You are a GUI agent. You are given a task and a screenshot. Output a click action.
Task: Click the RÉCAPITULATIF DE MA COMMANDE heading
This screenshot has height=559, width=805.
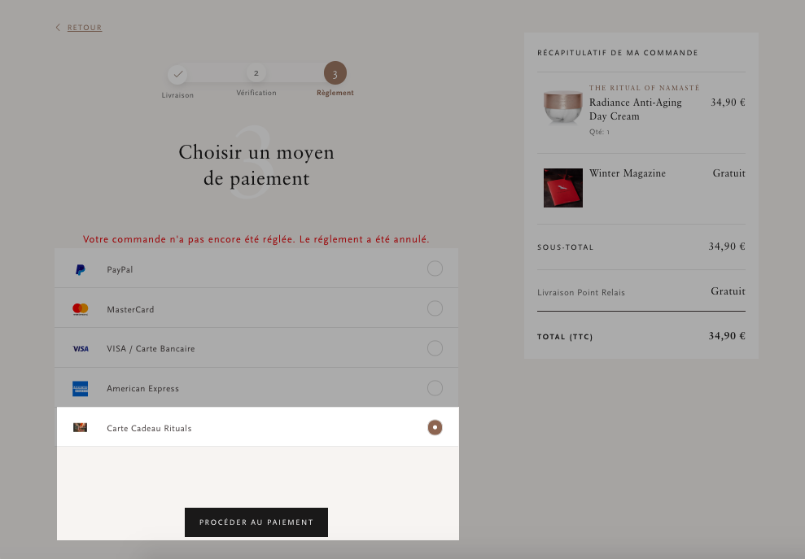pos(618,52)
